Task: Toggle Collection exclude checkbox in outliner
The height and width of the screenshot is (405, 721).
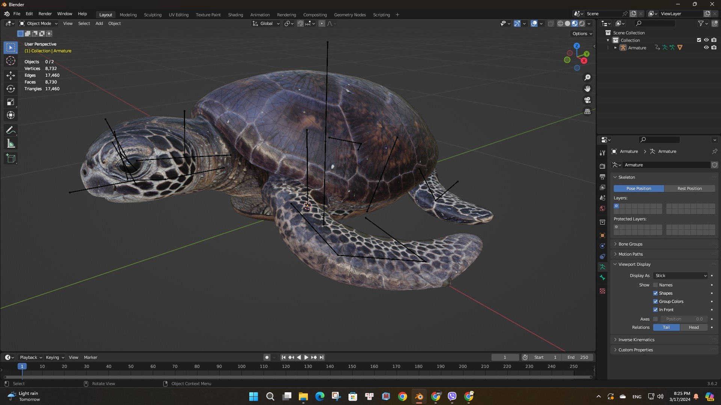Action: (699, 40)
